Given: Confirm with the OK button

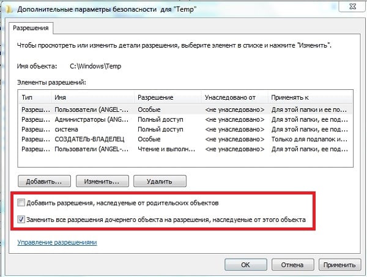Looking at the screenshot, I should [x=245, y=265].
